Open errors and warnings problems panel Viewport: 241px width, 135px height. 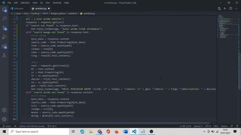pos(52,126)
